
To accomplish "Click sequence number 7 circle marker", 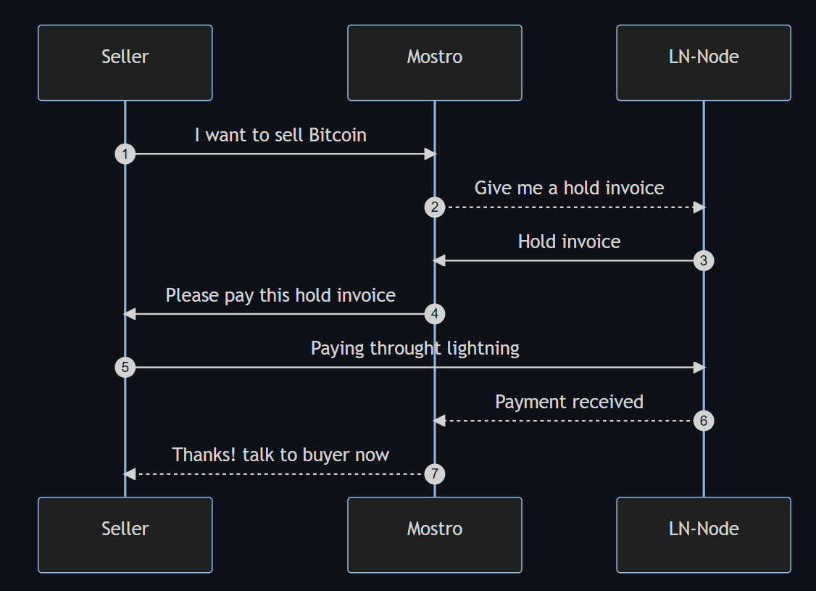I will click(x=435, y=474).
